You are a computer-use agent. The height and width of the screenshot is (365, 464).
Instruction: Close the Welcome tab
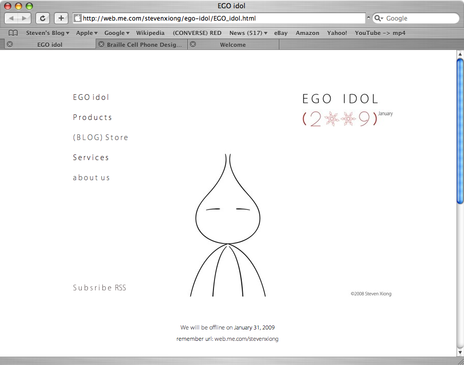coord(193,44)
